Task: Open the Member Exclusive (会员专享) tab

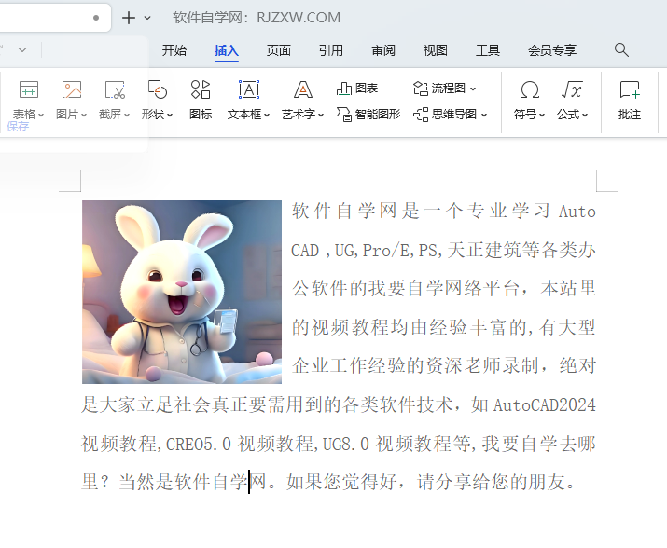Action: pos(552,50)
